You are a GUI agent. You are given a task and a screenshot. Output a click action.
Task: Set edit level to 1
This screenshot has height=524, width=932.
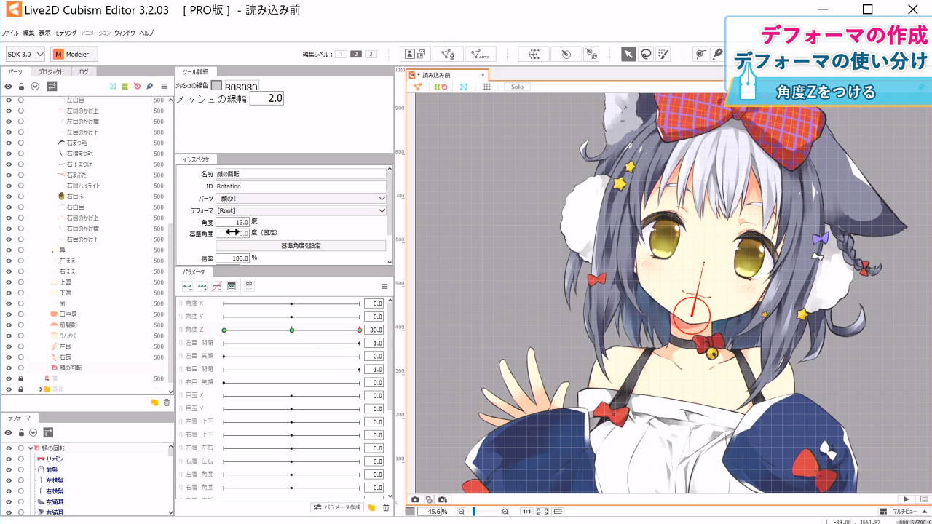[341, 55]
